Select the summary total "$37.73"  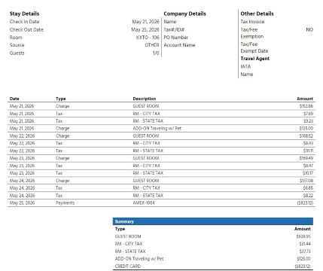[305, 251]
